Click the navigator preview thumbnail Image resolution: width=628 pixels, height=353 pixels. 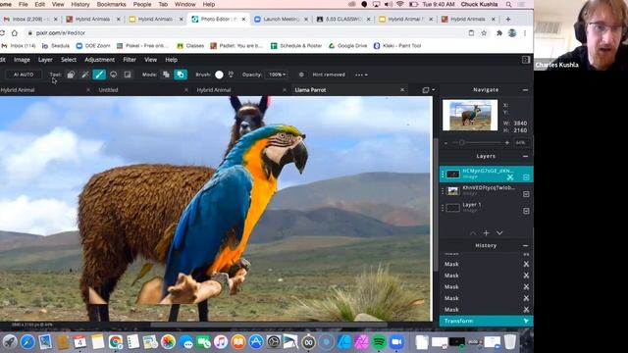tap(470, 116)
